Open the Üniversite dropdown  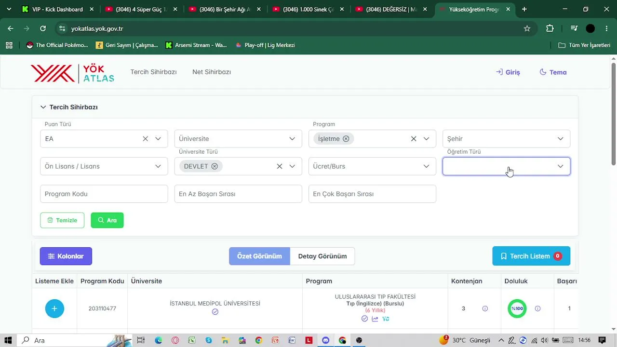tap(238, 139)
